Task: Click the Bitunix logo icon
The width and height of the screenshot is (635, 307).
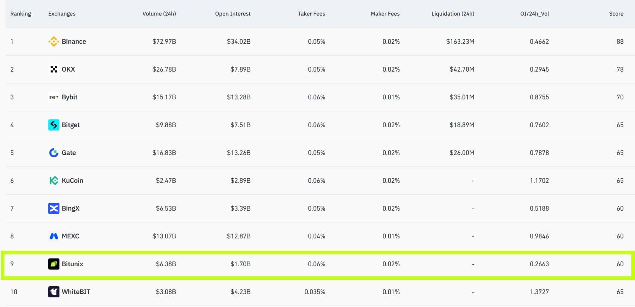Action: click(x=54, y=264)
